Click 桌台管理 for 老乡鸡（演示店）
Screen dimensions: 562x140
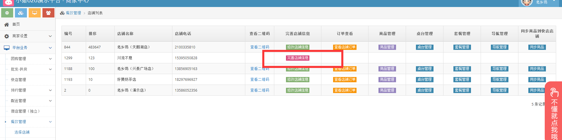(425, 90)
